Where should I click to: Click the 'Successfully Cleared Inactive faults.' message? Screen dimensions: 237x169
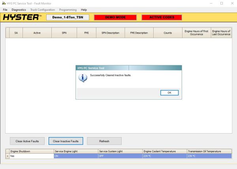(111, 75)
